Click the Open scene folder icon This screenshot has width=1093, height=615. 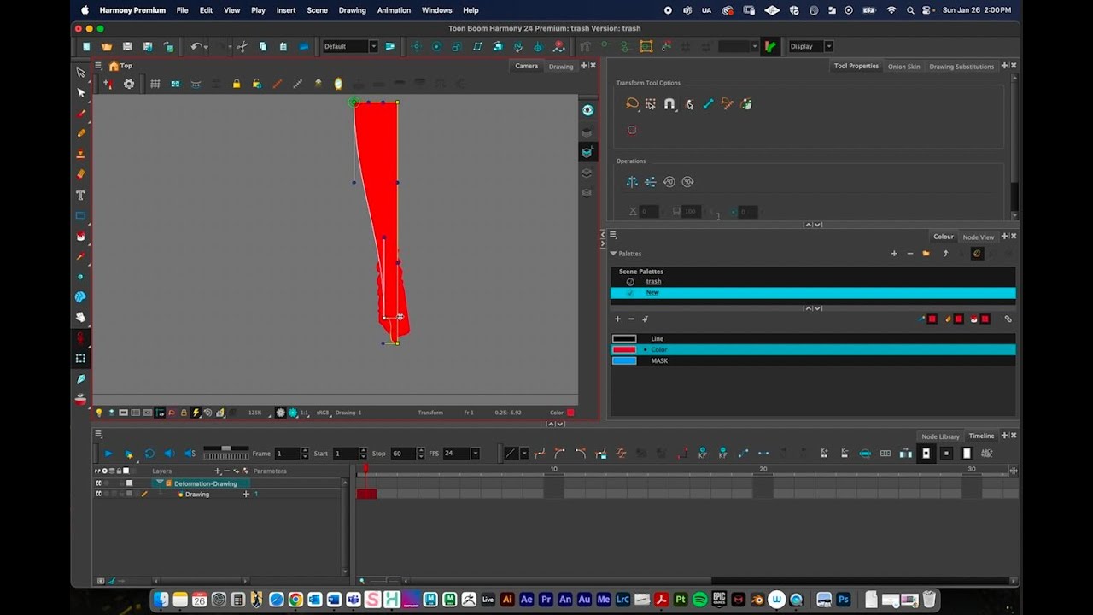[x=107, y=46]
